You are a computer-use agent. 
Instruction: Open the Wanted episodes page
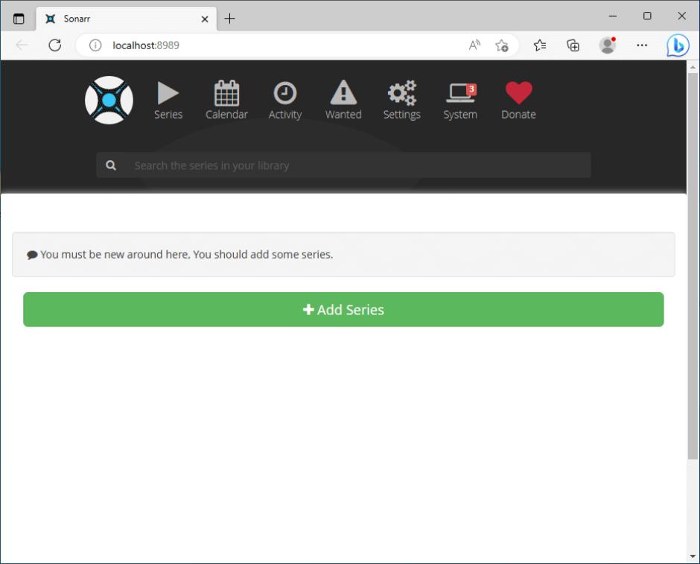(x=343, y=101)
